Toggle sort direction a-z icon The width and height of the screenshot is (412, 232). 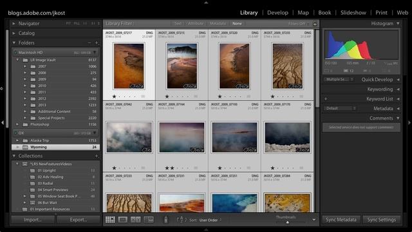[182, 220]
